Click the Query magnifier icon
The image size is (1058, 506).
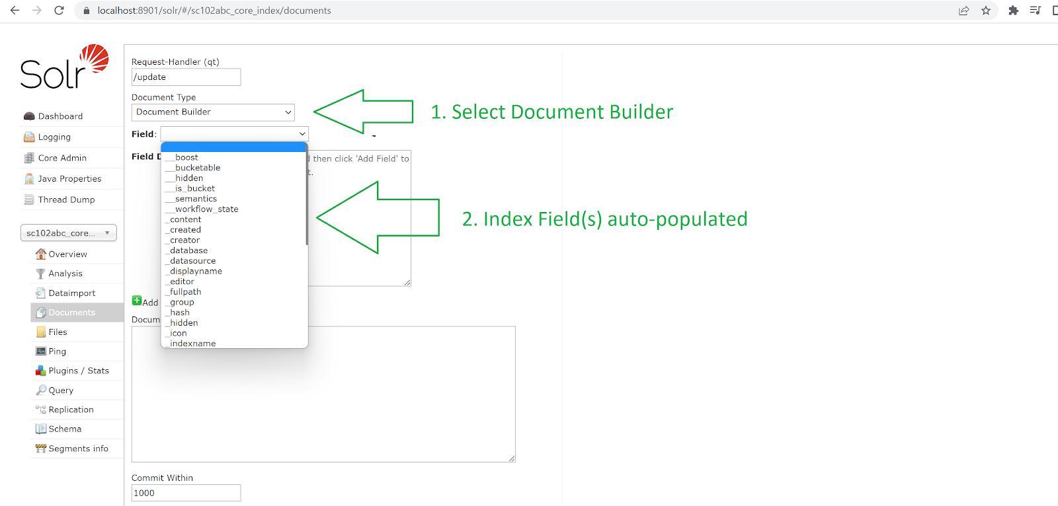(41, 390)
